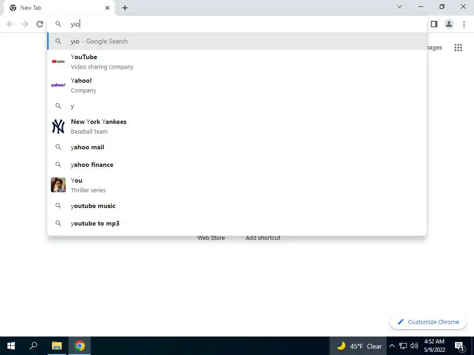Click magnifier icon beside 'yahoo mail'
Screen dimensions: 474x355
(58, 147)
